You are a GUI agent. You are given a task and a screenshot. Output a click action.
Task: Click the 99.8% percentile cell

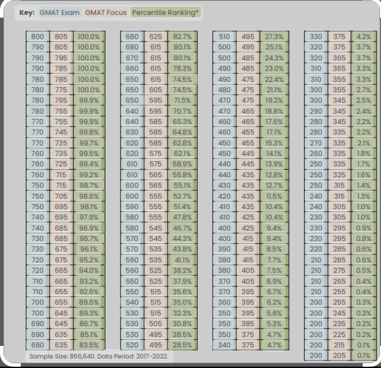(89, 132)
